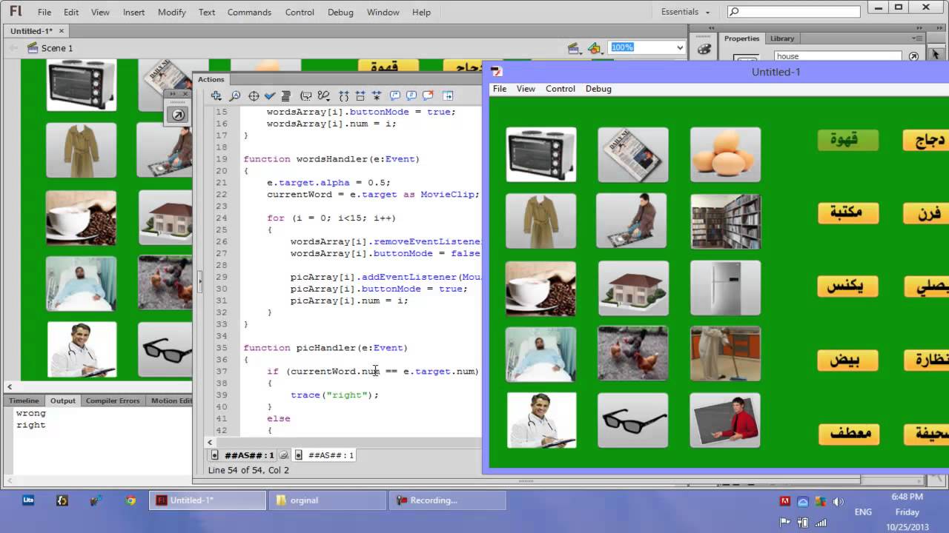Click the Lite icon on the taskbar
Image resolution: width=949 pixels, height=533 pixels.
pyautogui.click(x=28, y=500)
